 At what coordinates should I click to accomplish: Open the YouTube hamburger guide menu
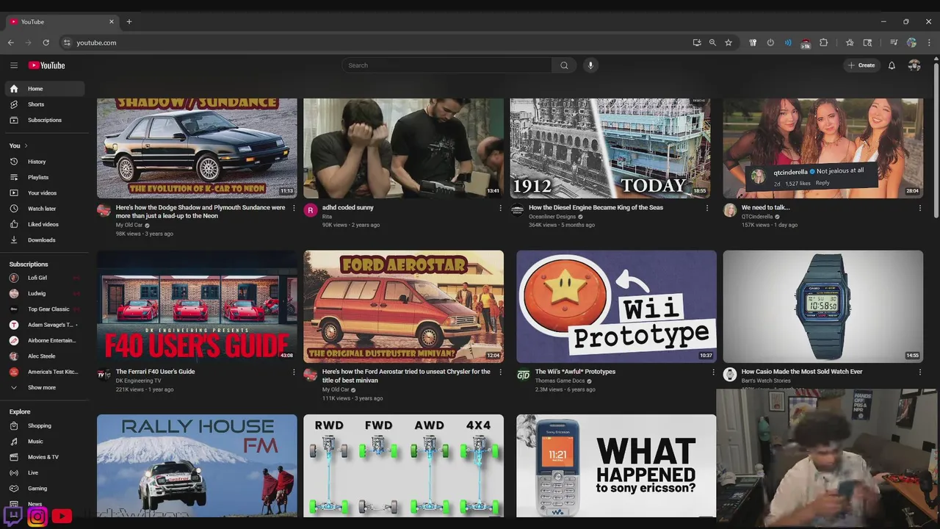pos(14,65)
